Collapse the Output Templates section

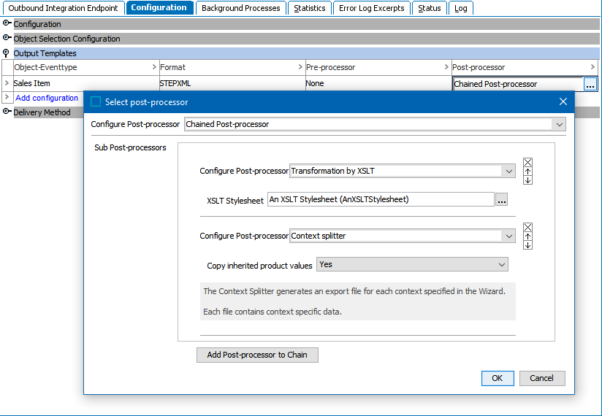[7, 53]
